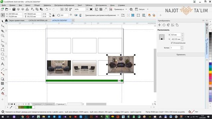Image resolution: width=212 pixels, height=119 pixels.
Task: Open the Инструменты menu
Action: click(x=101, y=5)
